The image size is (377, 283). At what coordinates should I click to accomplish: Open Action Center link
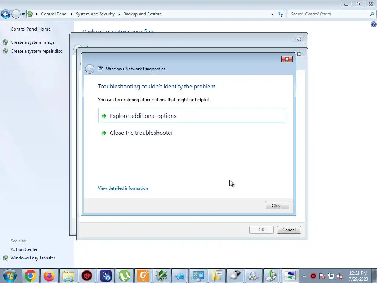click(24, 249)
